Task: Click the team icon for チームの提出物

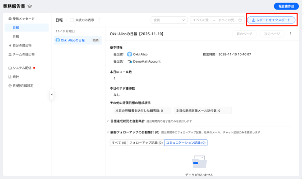Action: [x=10, y=55]
